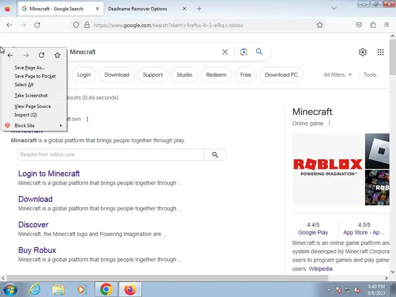Open the list all tabs chevron
Image resolution: width=396 pixels, height=297 pixels.
pos(334,9)
